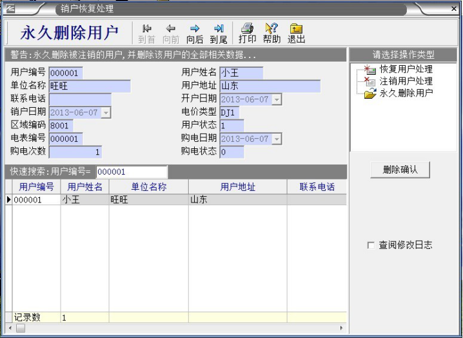The width and height of the screenshot is (463, 338).
Task: Open help with the 帮助 icon
Action: (x=271, y=29)
